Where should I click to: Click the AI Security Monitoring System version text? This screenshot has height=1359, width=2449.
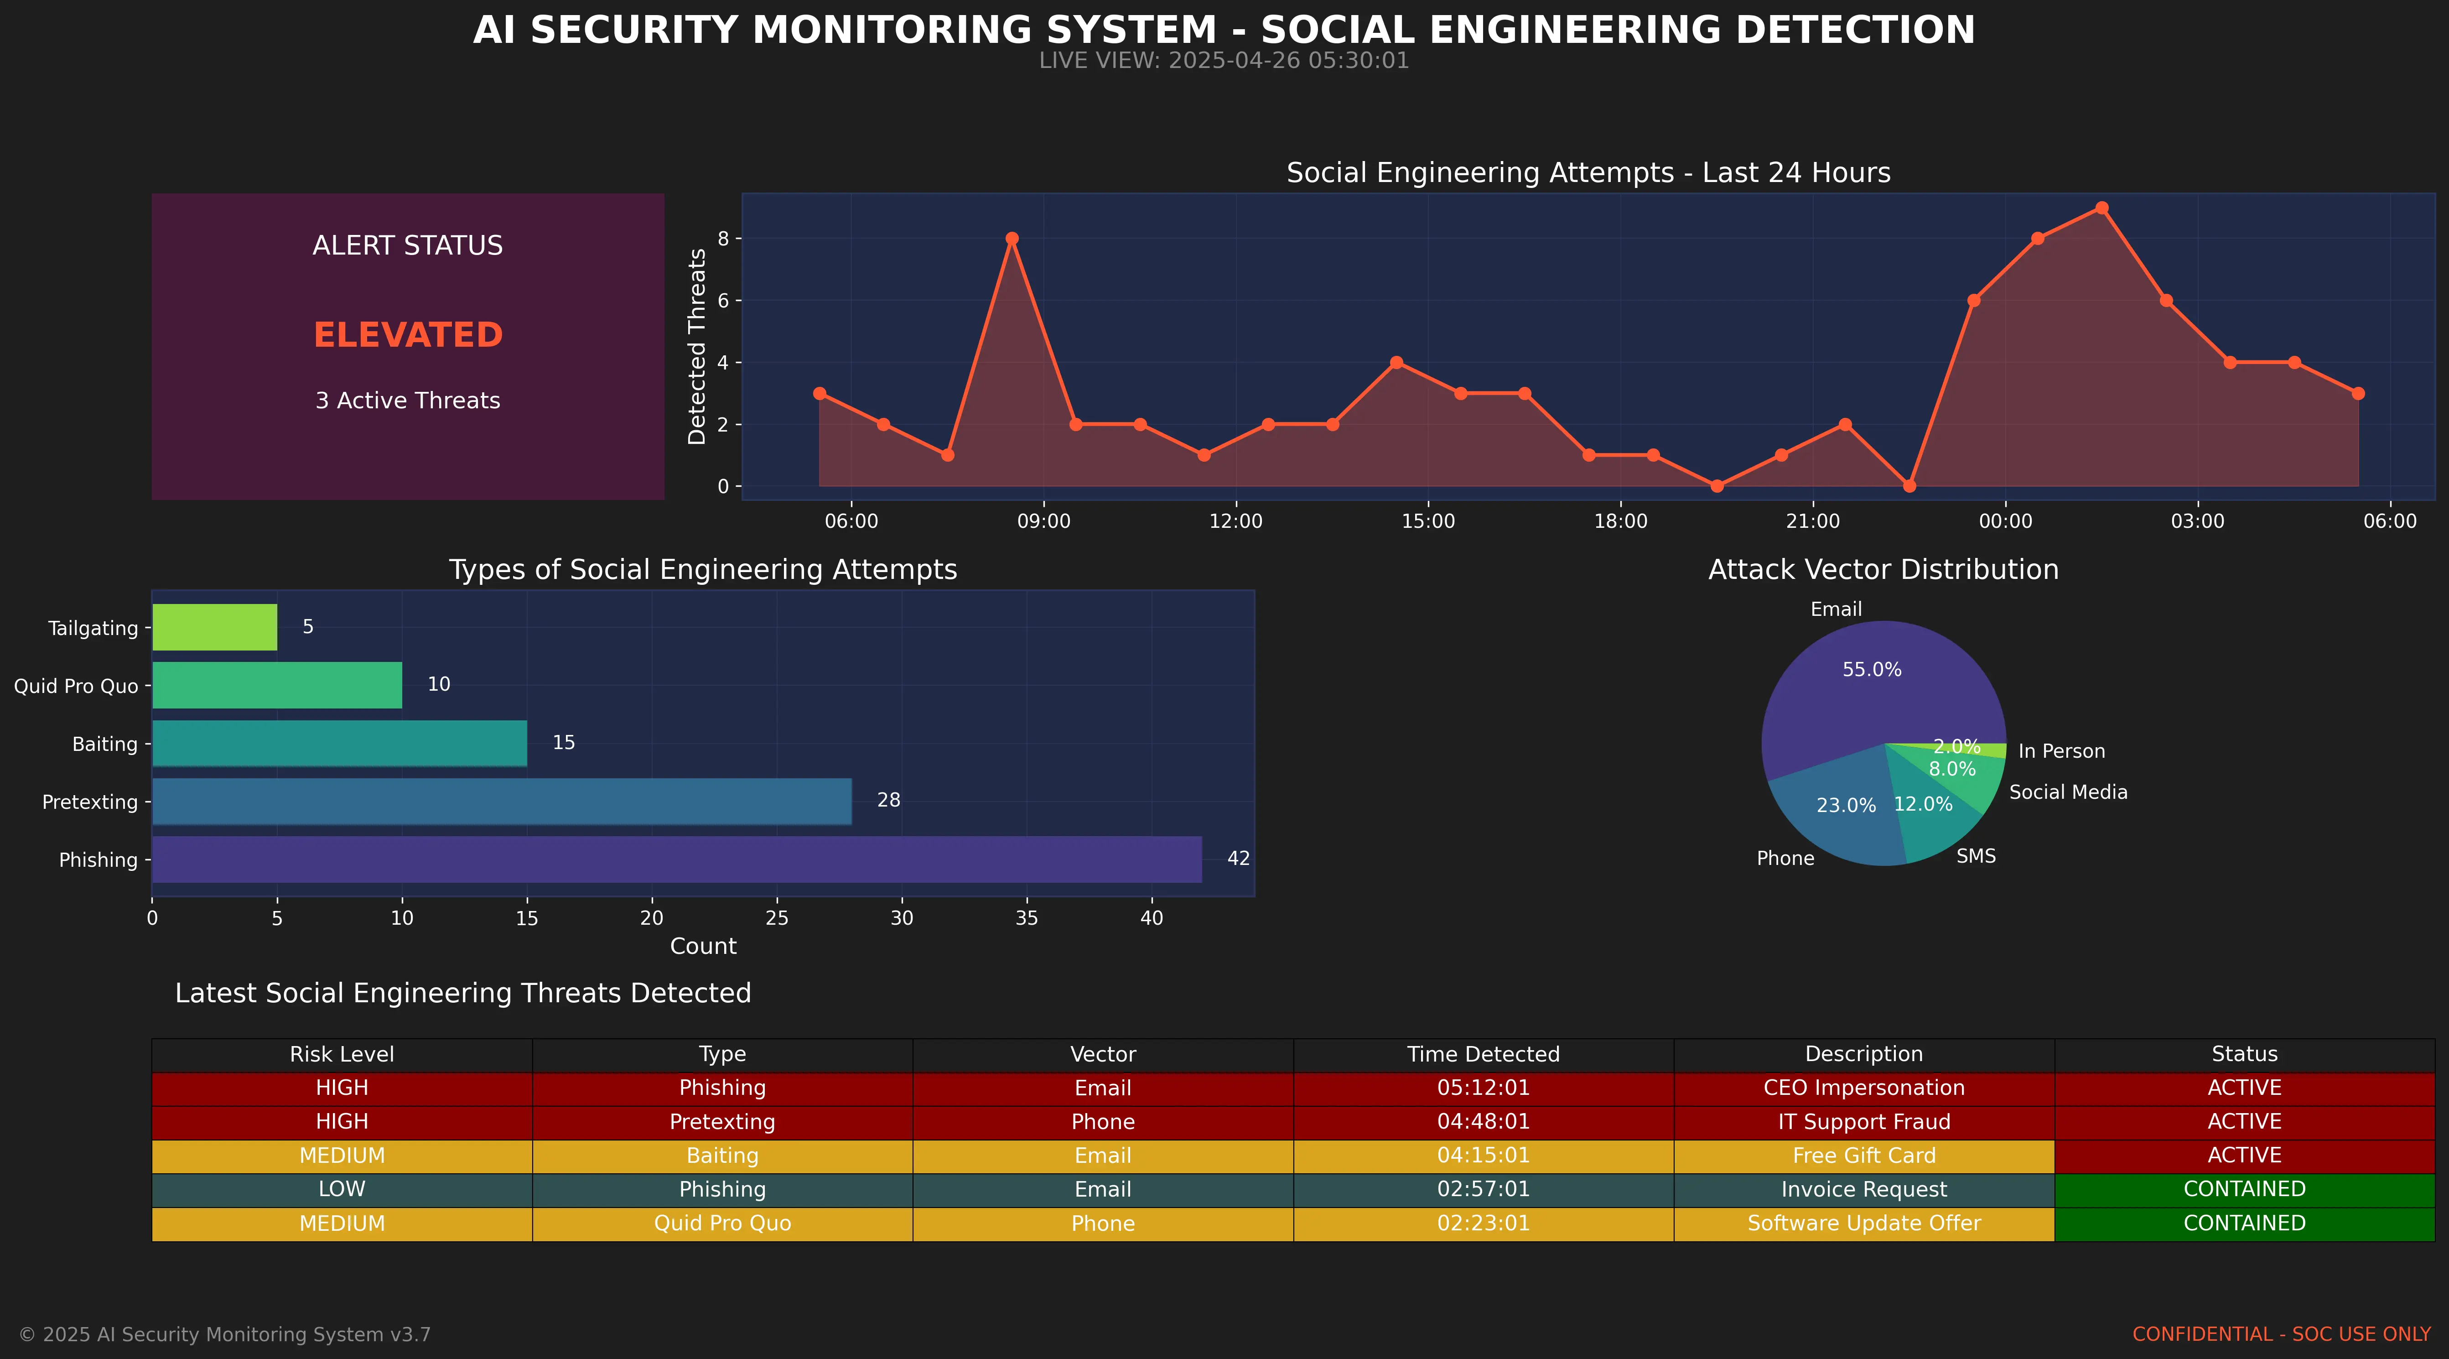227,1333
